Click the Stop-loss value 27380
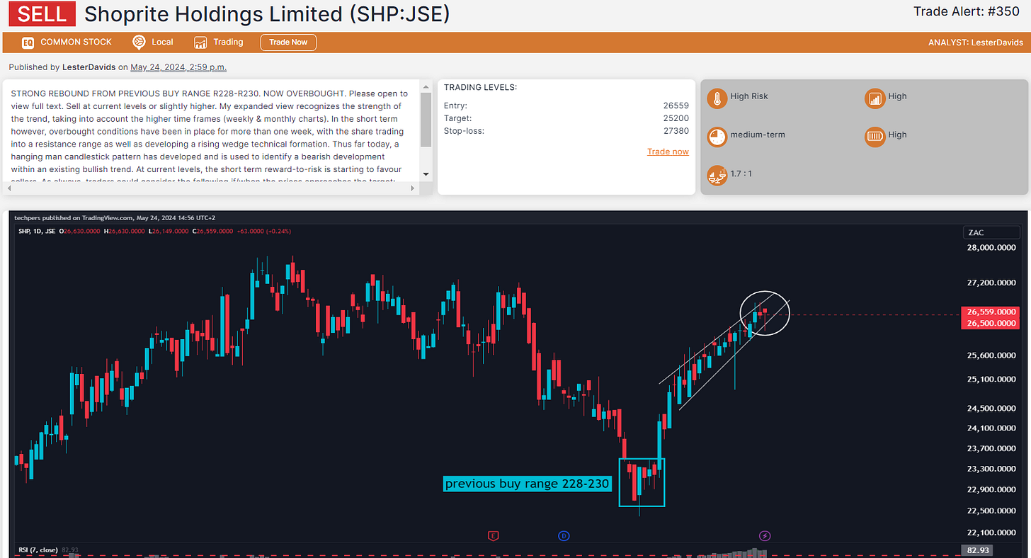 [x=676, y=131]
